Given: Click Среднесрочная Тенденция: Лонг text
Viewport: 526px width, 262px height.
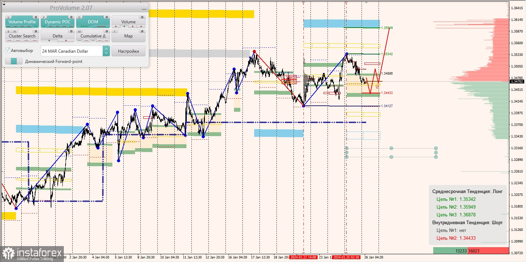Looking at the screenshot, I should [467, 191].
